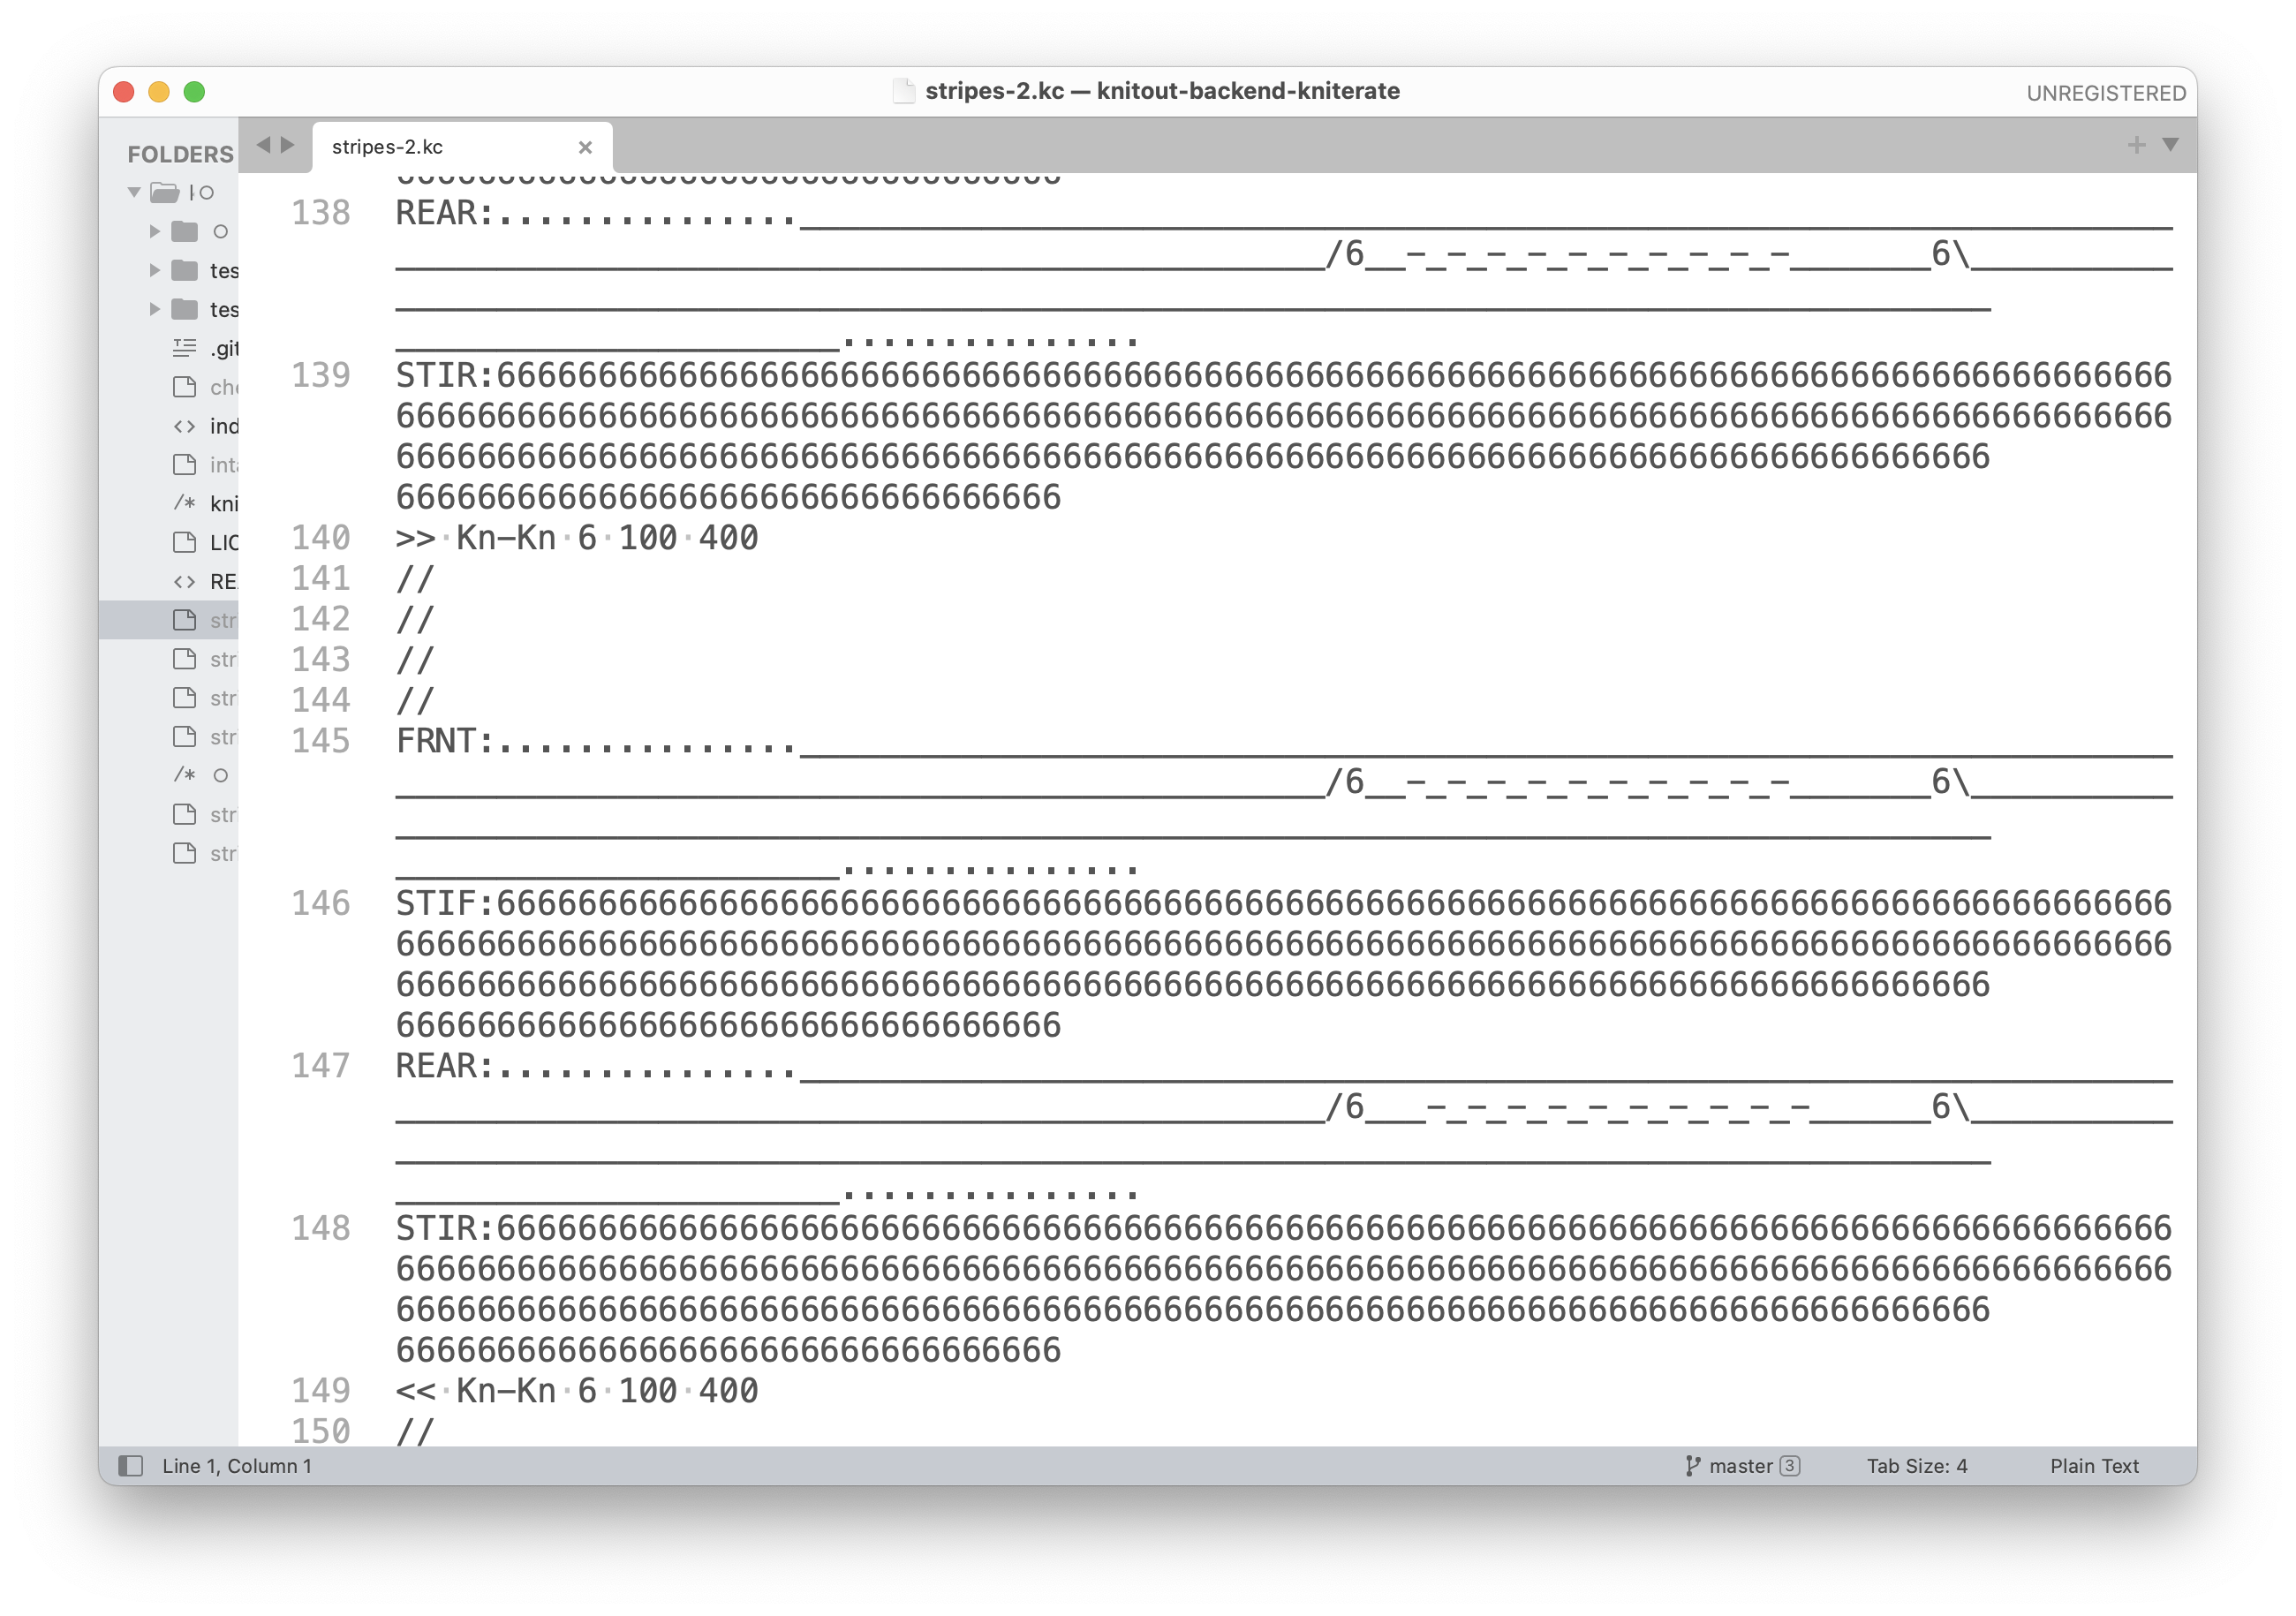Close the stripes-2.kc tab
This screenshot has width=2296, height=1616.
point(585,147)
